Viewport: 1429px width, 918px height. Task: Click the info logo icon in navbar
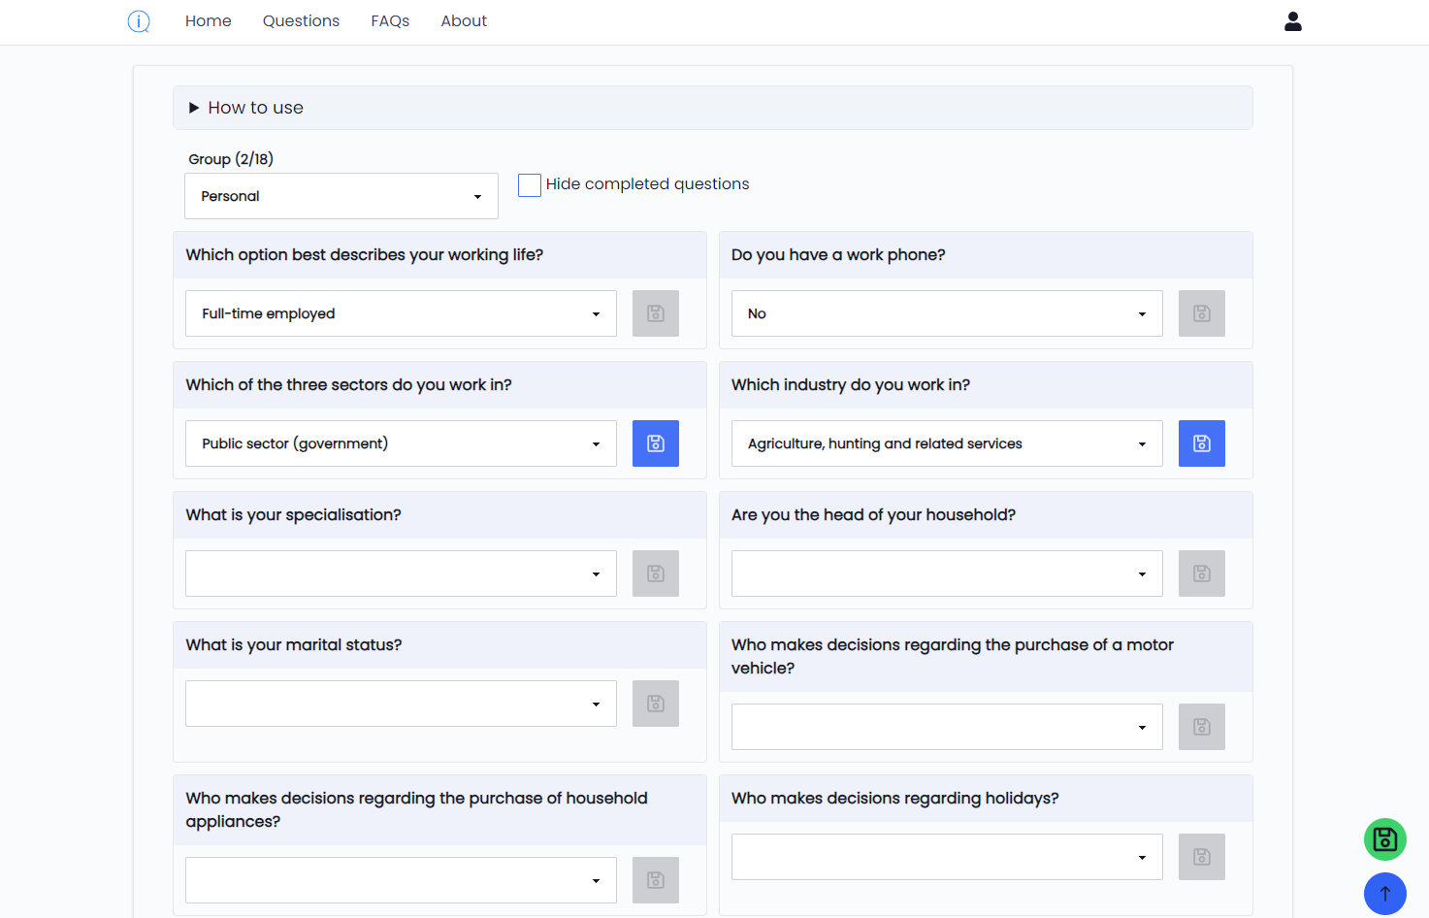tap(139, 21)
